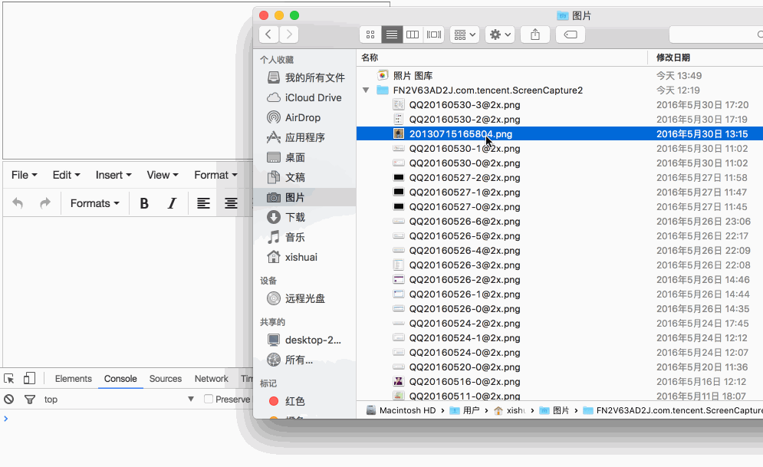763x467 pixels.
Task: Toggle device mode icon in DevTools
Action: 28,378
